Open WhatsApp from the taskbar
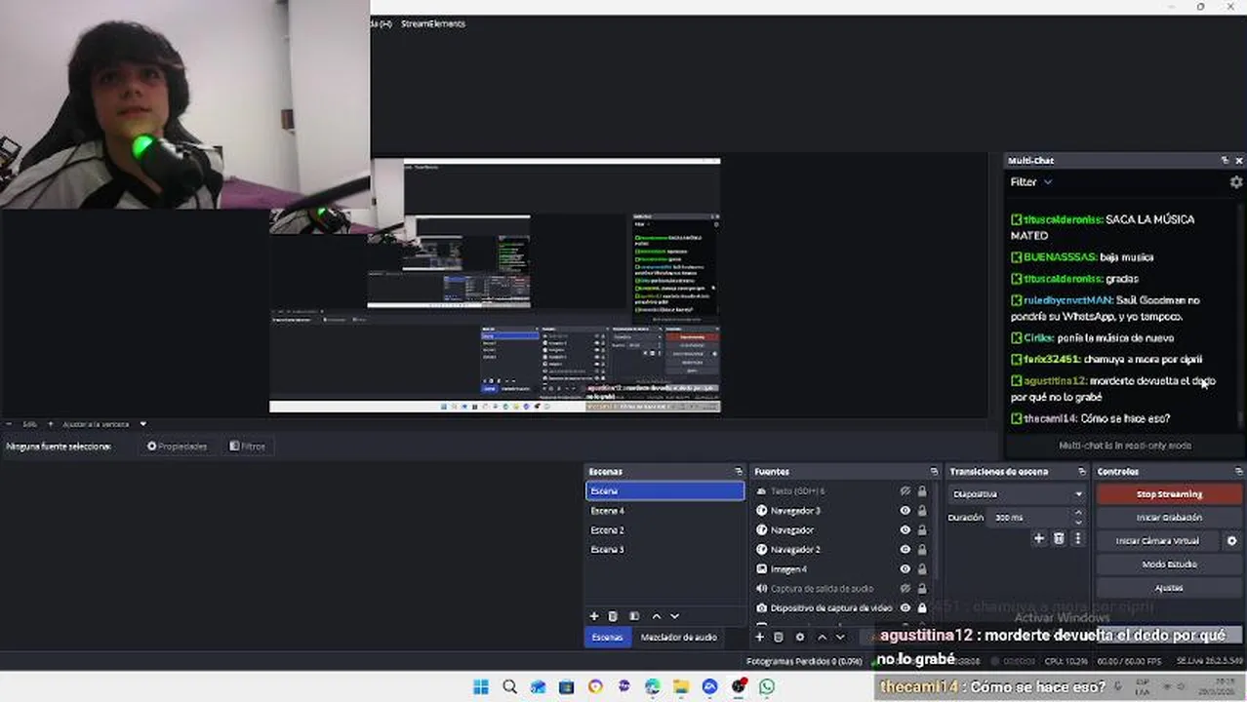Viewport: 1247px width, 702px height. pos(767,687)
